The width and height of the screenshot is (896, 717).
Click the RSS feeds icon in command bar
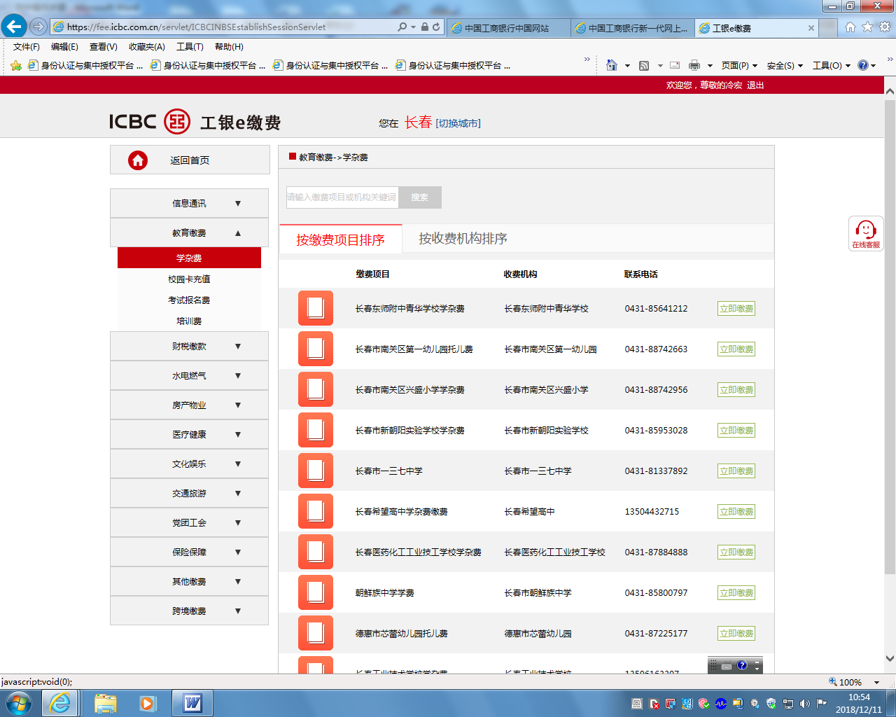(644, 65)
